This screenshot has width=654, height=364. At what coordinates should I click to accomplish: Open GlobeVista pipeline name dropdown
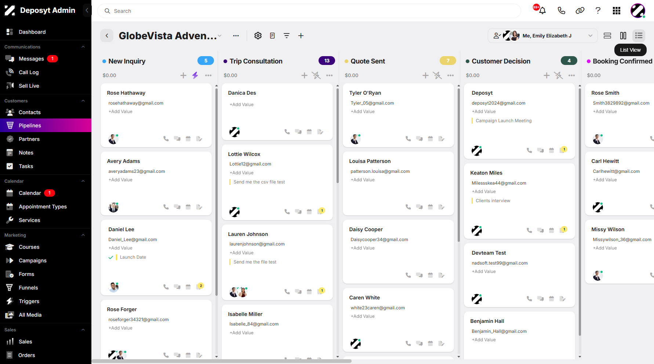coord(219,36)
